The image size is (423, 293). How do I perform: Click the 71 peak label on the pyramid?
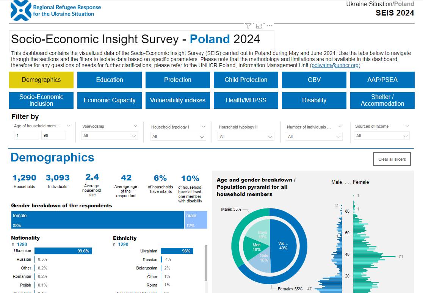pos(401,257)
